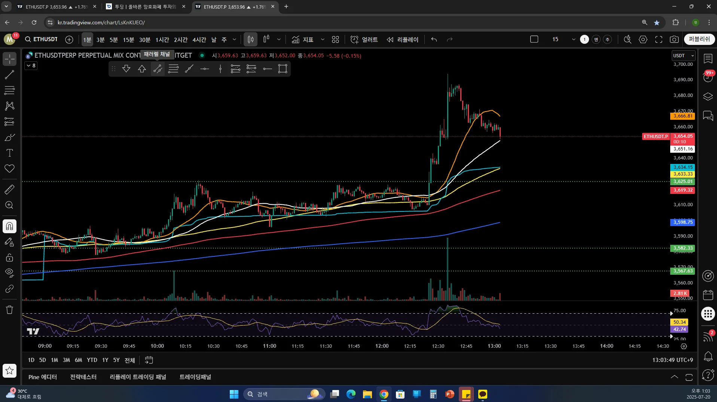The width and height of the screenshot is (717, 402).
Task: Hide all drawings with the eye icon
Action: pyautogui.click(x=9, y=273)
